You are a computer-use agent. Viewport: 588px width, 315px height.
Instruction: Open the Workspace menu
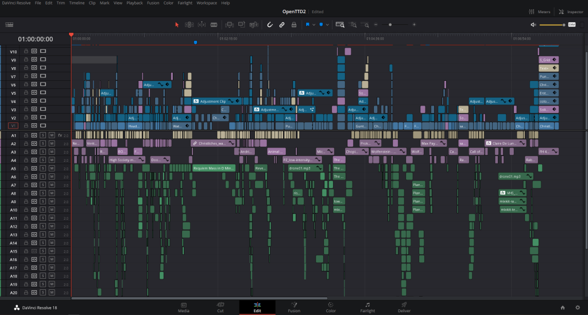tap(207, 3)
